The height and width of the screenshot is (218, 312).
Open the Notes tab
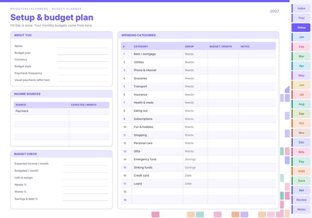tap(301, 209)
